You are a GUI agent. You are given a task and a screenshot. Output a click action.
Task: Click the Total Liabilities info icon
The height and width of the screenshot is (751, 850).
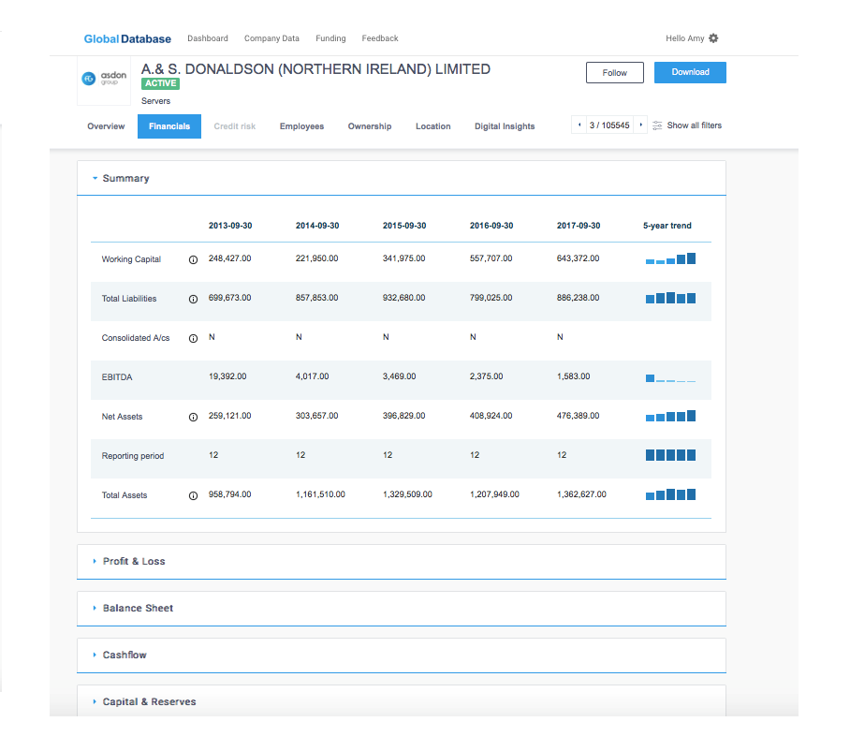point(193,300)
